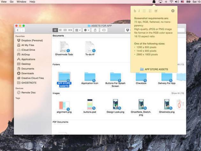Select the Application Icon folder
The width and height of the screenshot is (201, 151).
click(x=90, y=77)
